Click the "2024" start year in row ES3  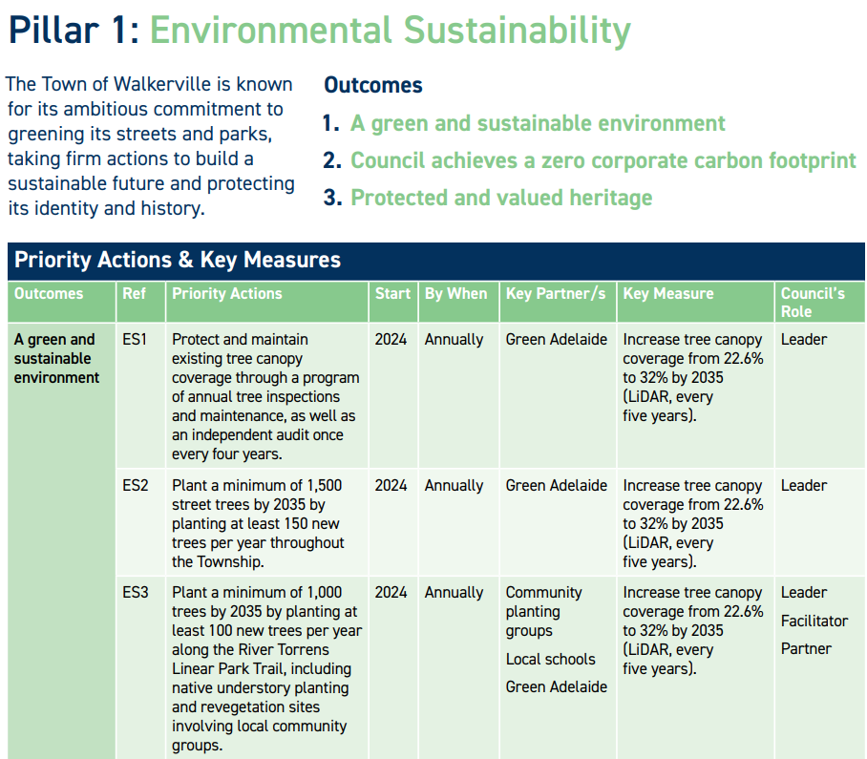tap(391, 593)
